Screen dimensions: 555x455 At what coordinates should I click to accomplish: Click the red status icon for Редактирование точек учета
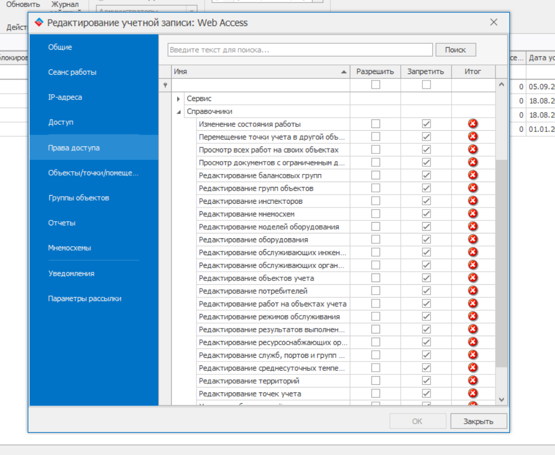[473, 393]
